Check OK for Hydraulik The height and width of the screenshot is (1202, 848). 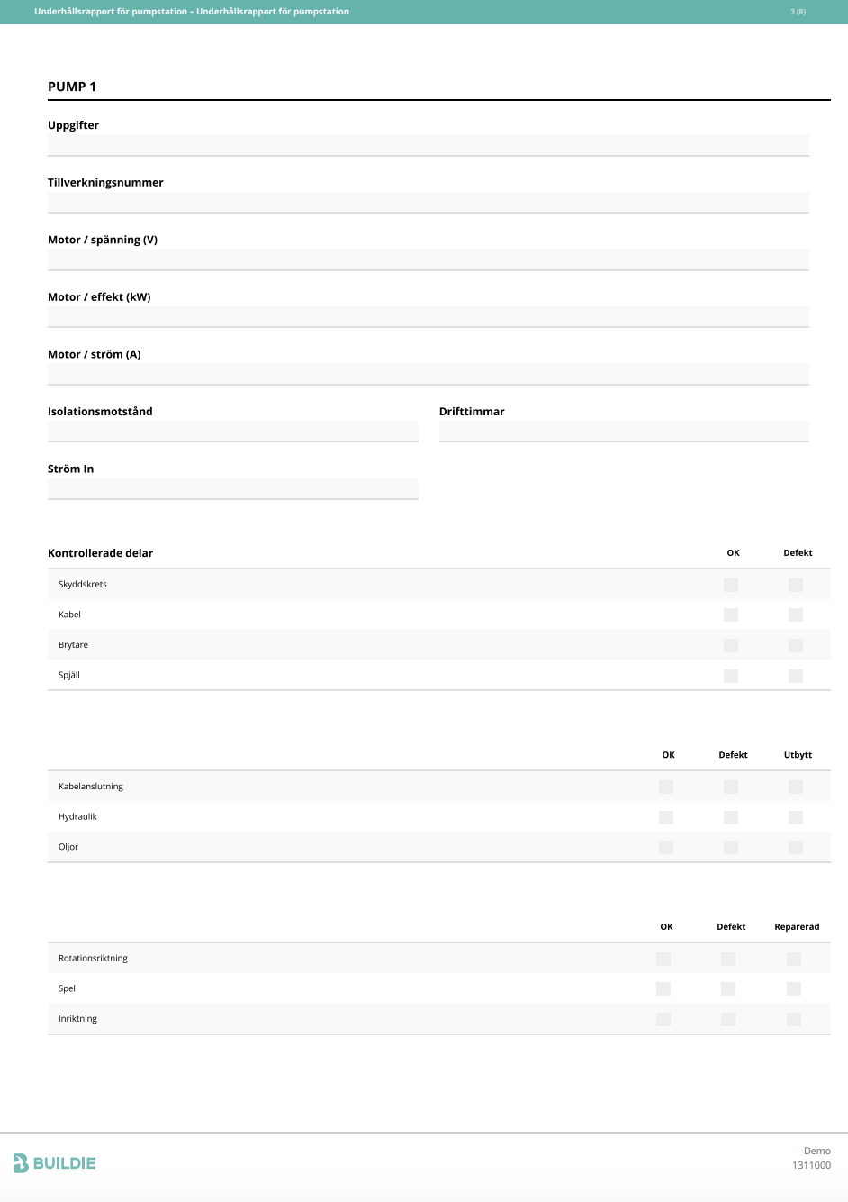(666, 817)
